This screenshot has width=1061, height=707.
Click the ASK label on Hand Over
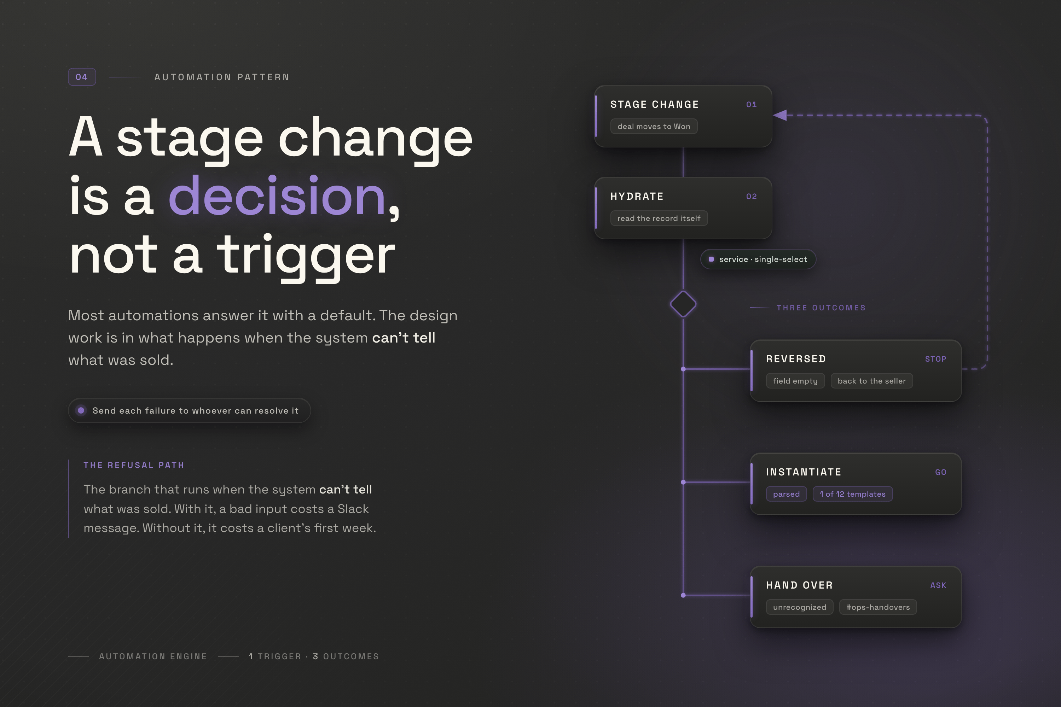[x=938, y=586]
